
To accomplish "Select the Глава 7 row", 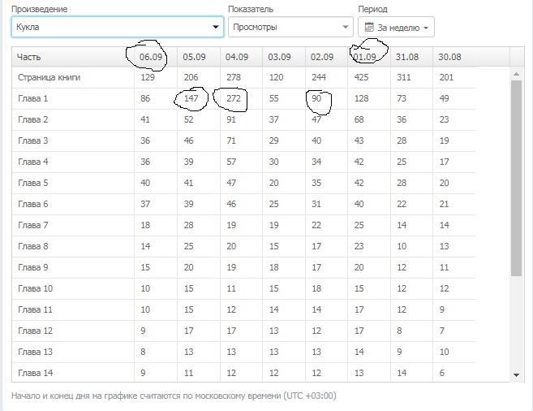I will [33, 225].
